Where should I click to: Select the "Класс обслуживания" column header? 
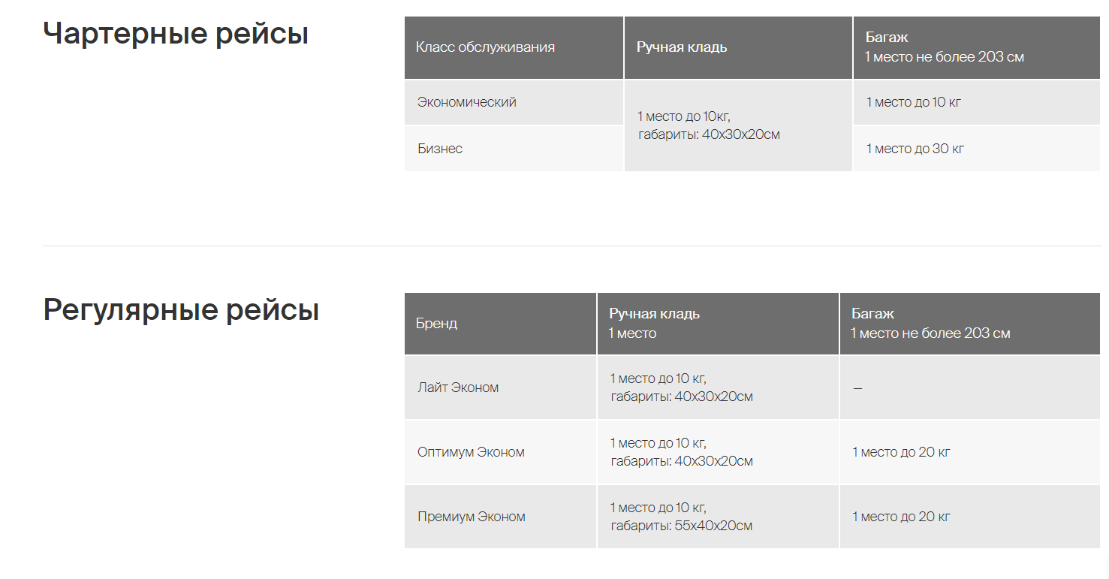485,47
